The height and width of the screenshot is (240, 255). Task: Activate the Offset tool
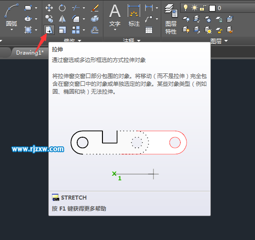click(x=95, y=30)
